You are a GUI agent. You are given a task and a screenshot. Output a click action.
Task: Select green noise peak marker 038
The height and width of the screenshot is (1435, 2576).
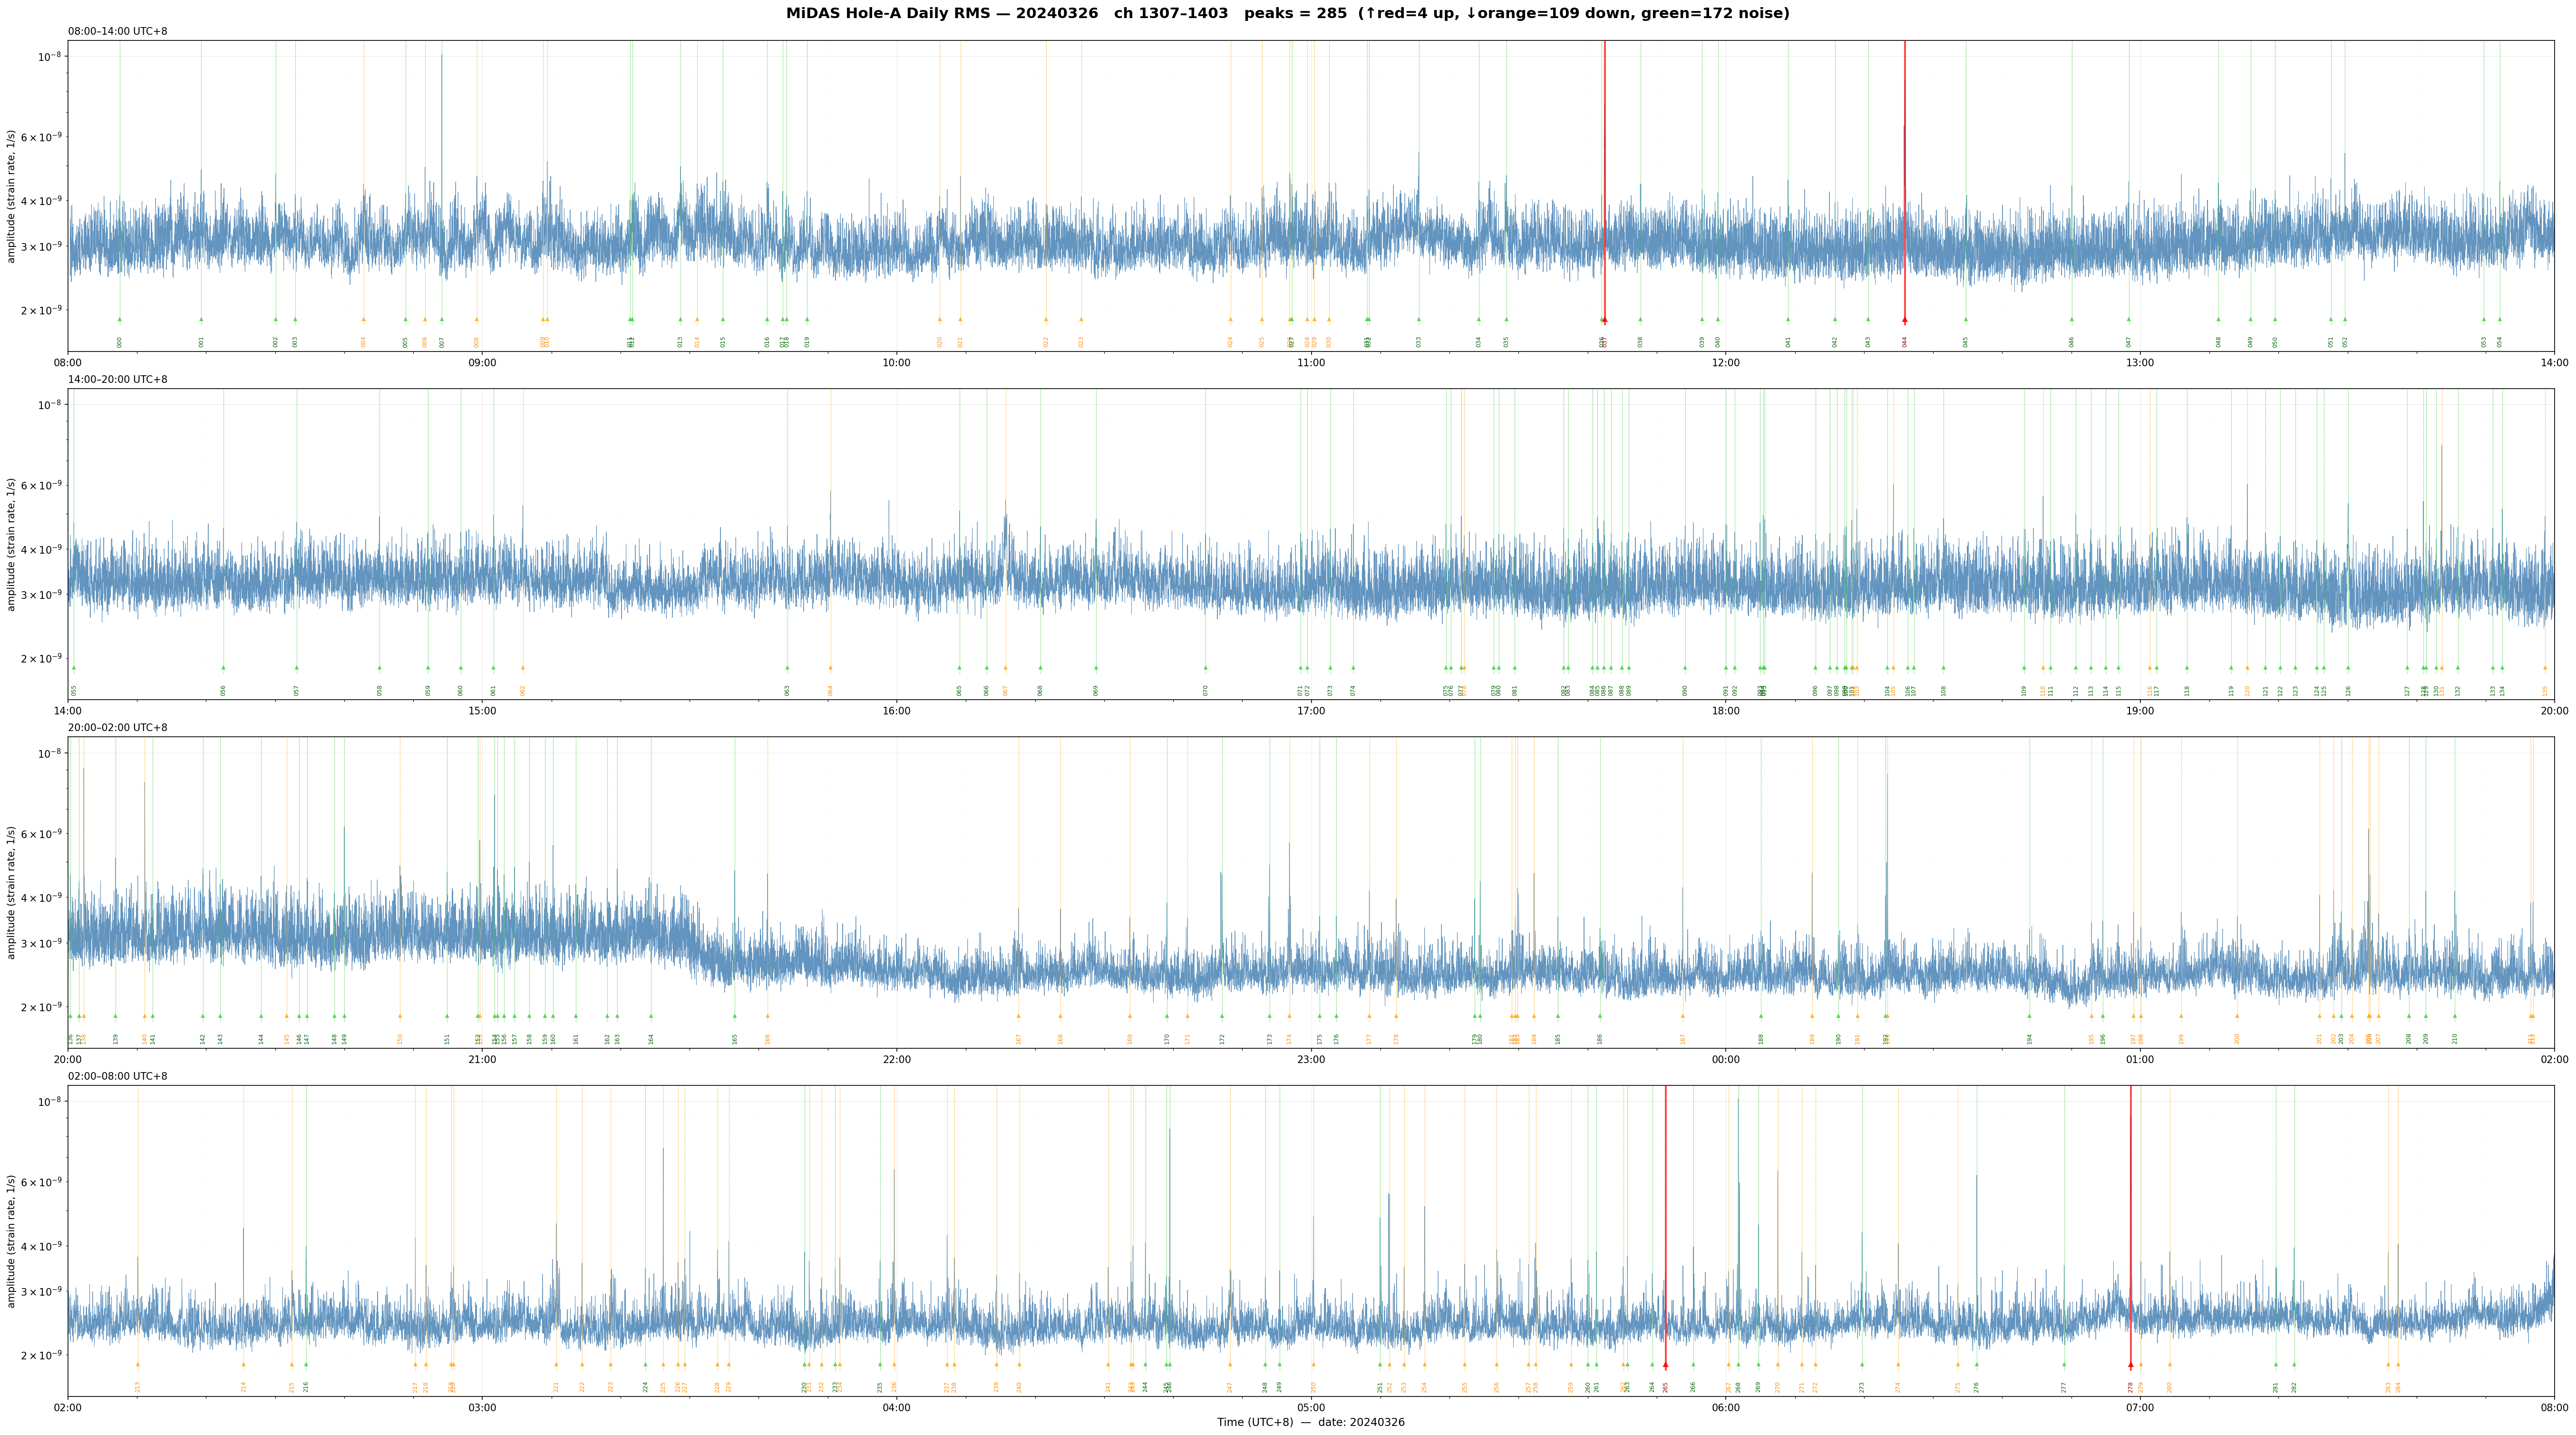click(1640, 320)
